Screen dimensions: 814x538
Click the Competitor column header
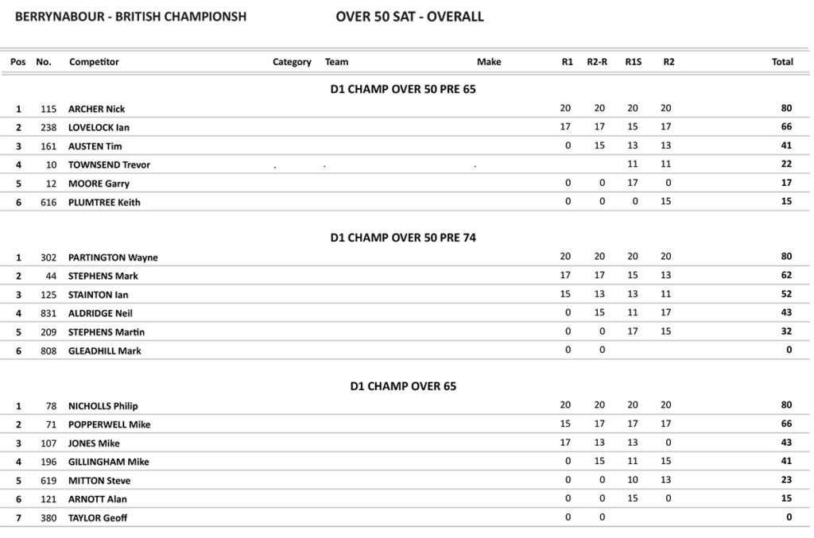pyautogui.click(x=94, y=62)
